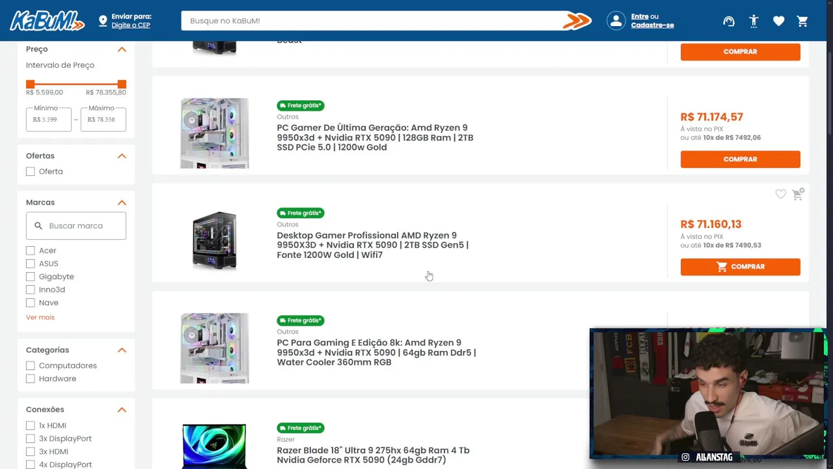Open the user account avatar icon
The width and height of the screenshot is (833, 469).
tap(616, 21)
